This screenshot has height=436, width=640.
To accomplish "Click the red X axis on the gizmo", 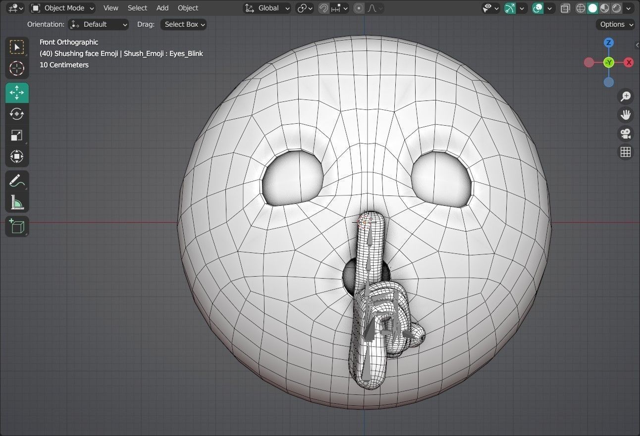I will [x=629, y=62].
